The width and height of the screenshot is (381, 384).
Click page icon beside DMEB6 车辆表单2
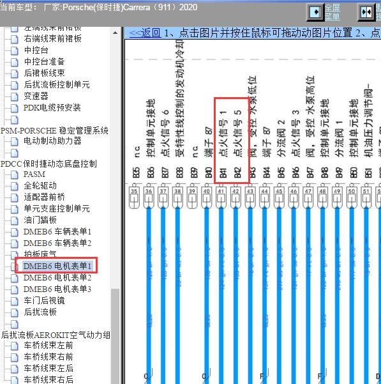15,243
